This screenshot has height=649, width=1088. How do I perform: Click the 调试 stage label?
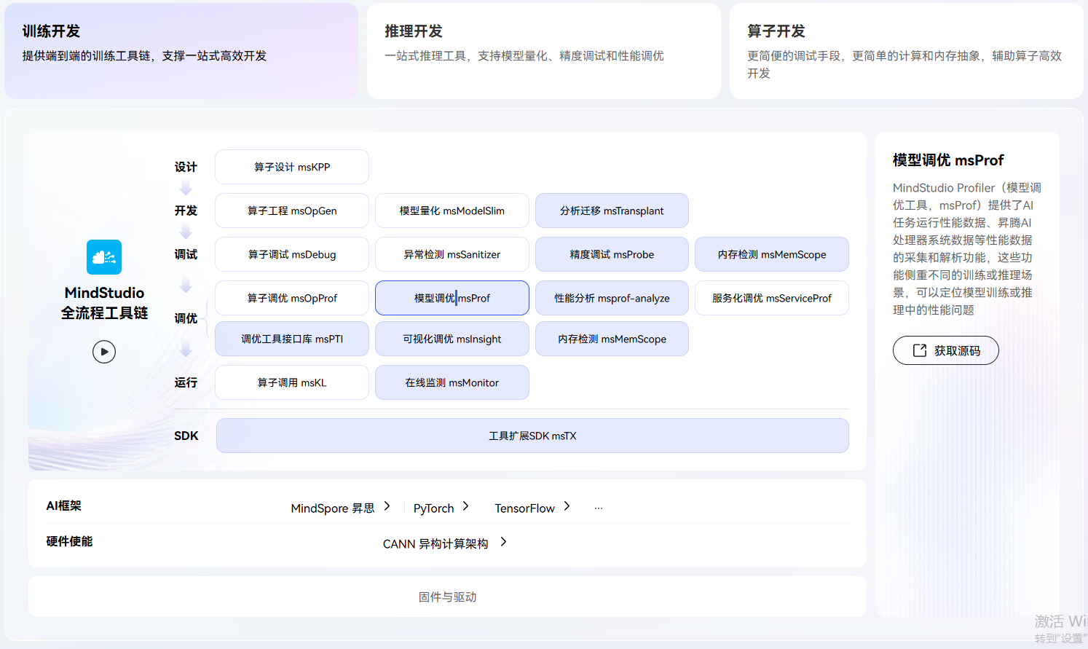pyautogui.click(x=186, y=254)
